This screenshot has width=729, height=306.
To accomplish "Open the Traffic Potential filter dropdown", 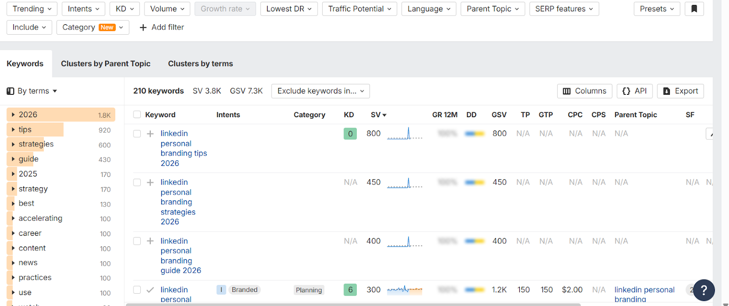I will [x=359, y=9].
